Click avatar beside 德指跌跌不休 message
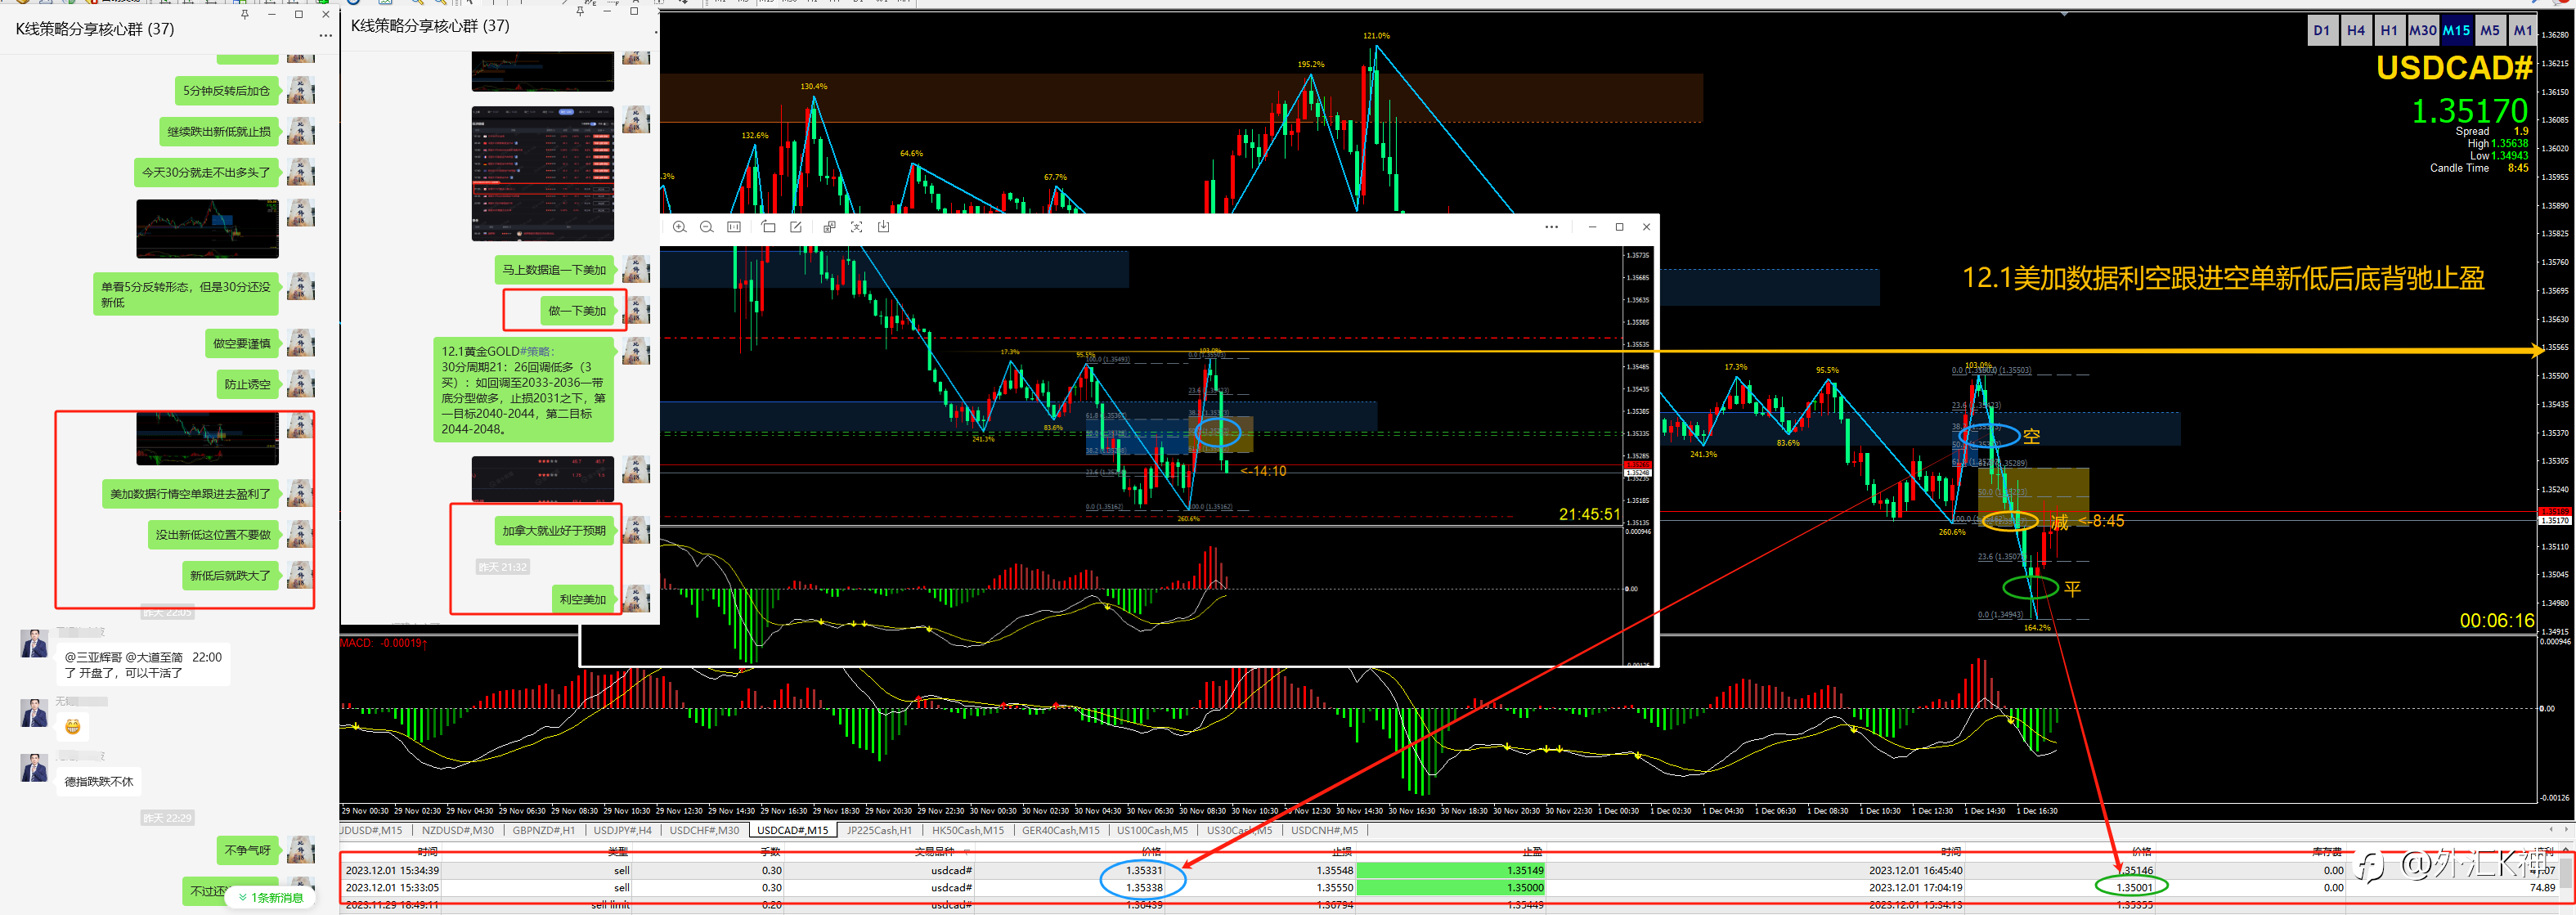The width and height of the screenshot is (2576, 915). tap(34, 767)
